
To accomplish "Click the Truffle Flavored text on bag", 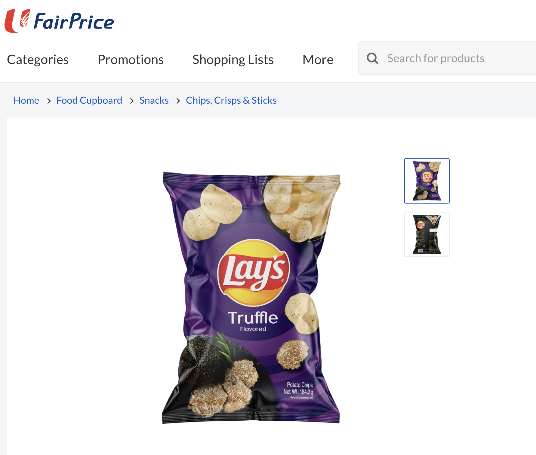I will coord(253,321).
